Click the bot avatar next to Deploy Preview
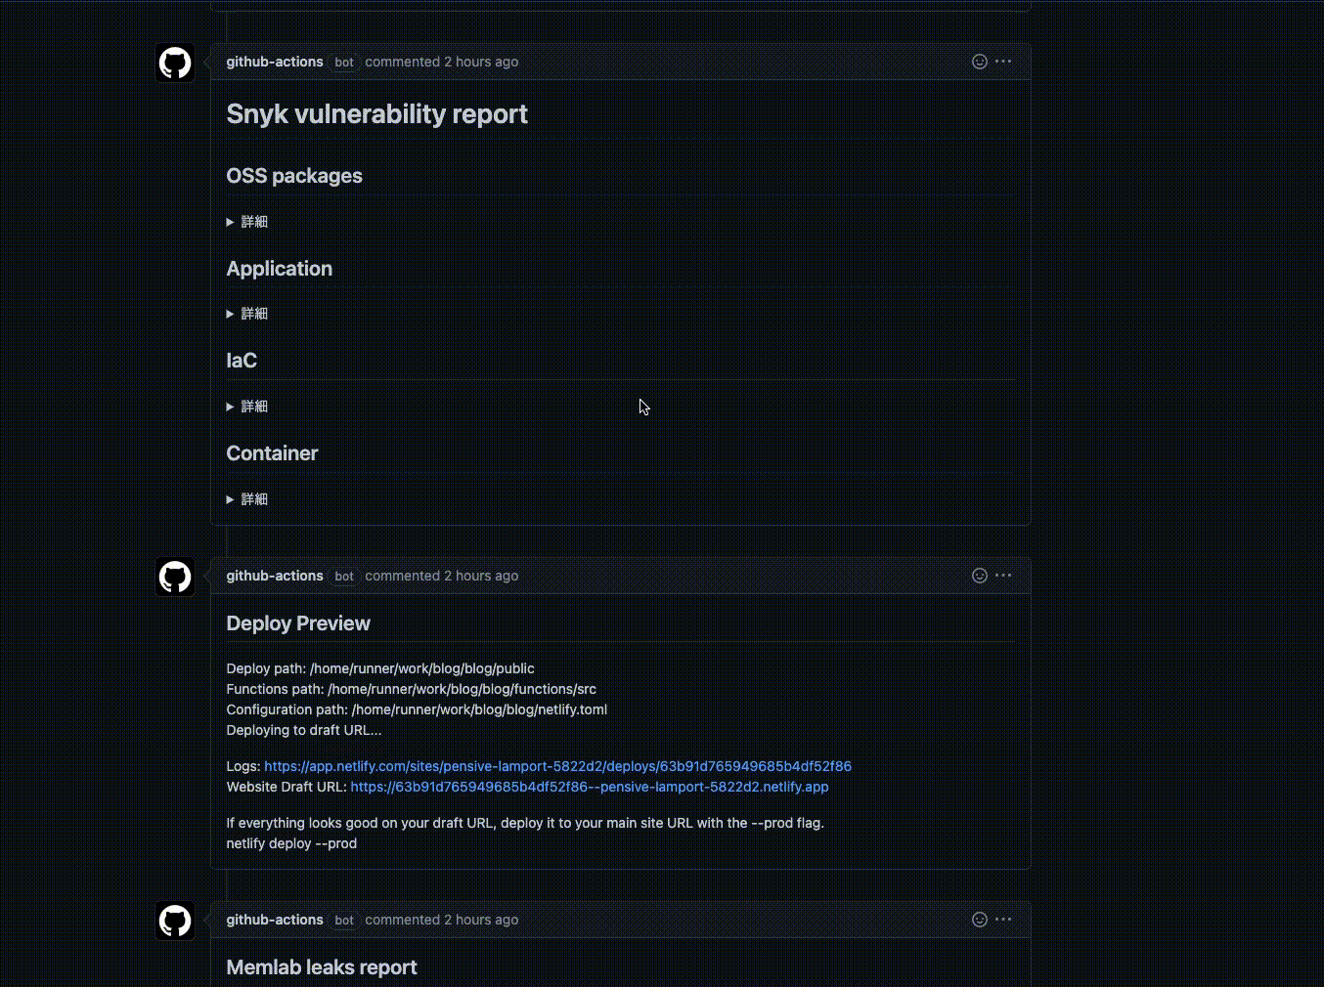The image size is (1324, 987). click(x=174, y=577)
